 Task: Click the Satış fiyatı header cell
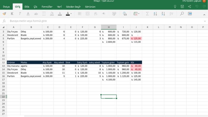(82, 62)
